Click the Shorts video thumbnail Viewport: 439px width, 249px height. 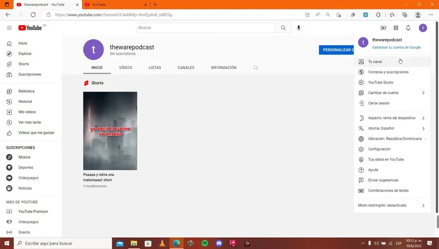[x=110, y=131]
